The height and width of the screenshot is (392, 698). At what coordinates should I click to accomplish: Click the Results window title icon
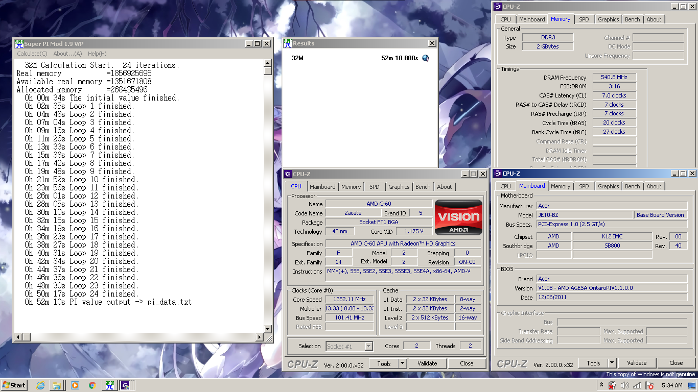click(x=288, y=43)
